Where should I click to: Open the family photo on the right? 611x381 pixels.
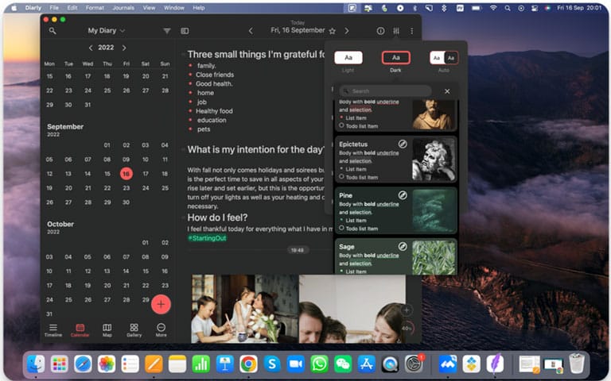tap(352, 309)
